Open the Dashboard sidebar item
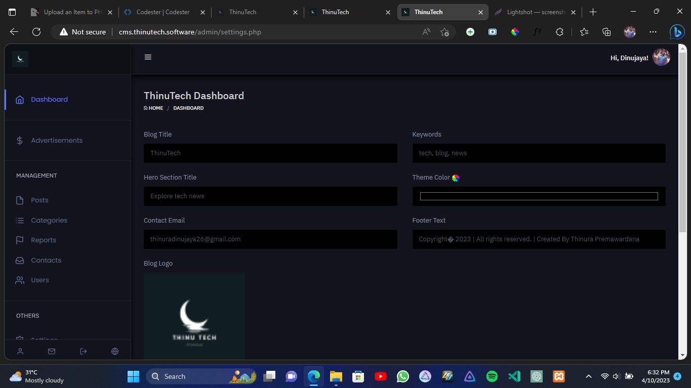The height and width of the screenshot is (388, 691). 49,100
